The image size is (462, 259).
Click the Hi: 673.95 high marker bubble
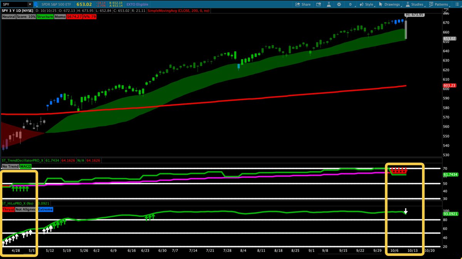415,15
